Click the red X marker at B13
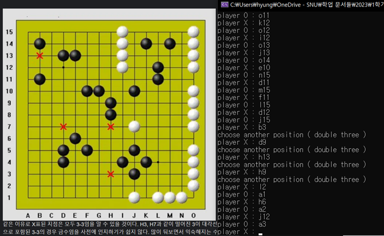The width and height of the screenshot is (384, 236). pos(40,56)
